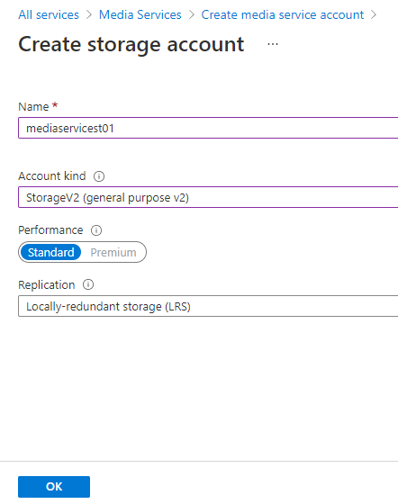The image size is (398, 504).
Task: Click the Create storage account heading
Action: pos(131,44)
